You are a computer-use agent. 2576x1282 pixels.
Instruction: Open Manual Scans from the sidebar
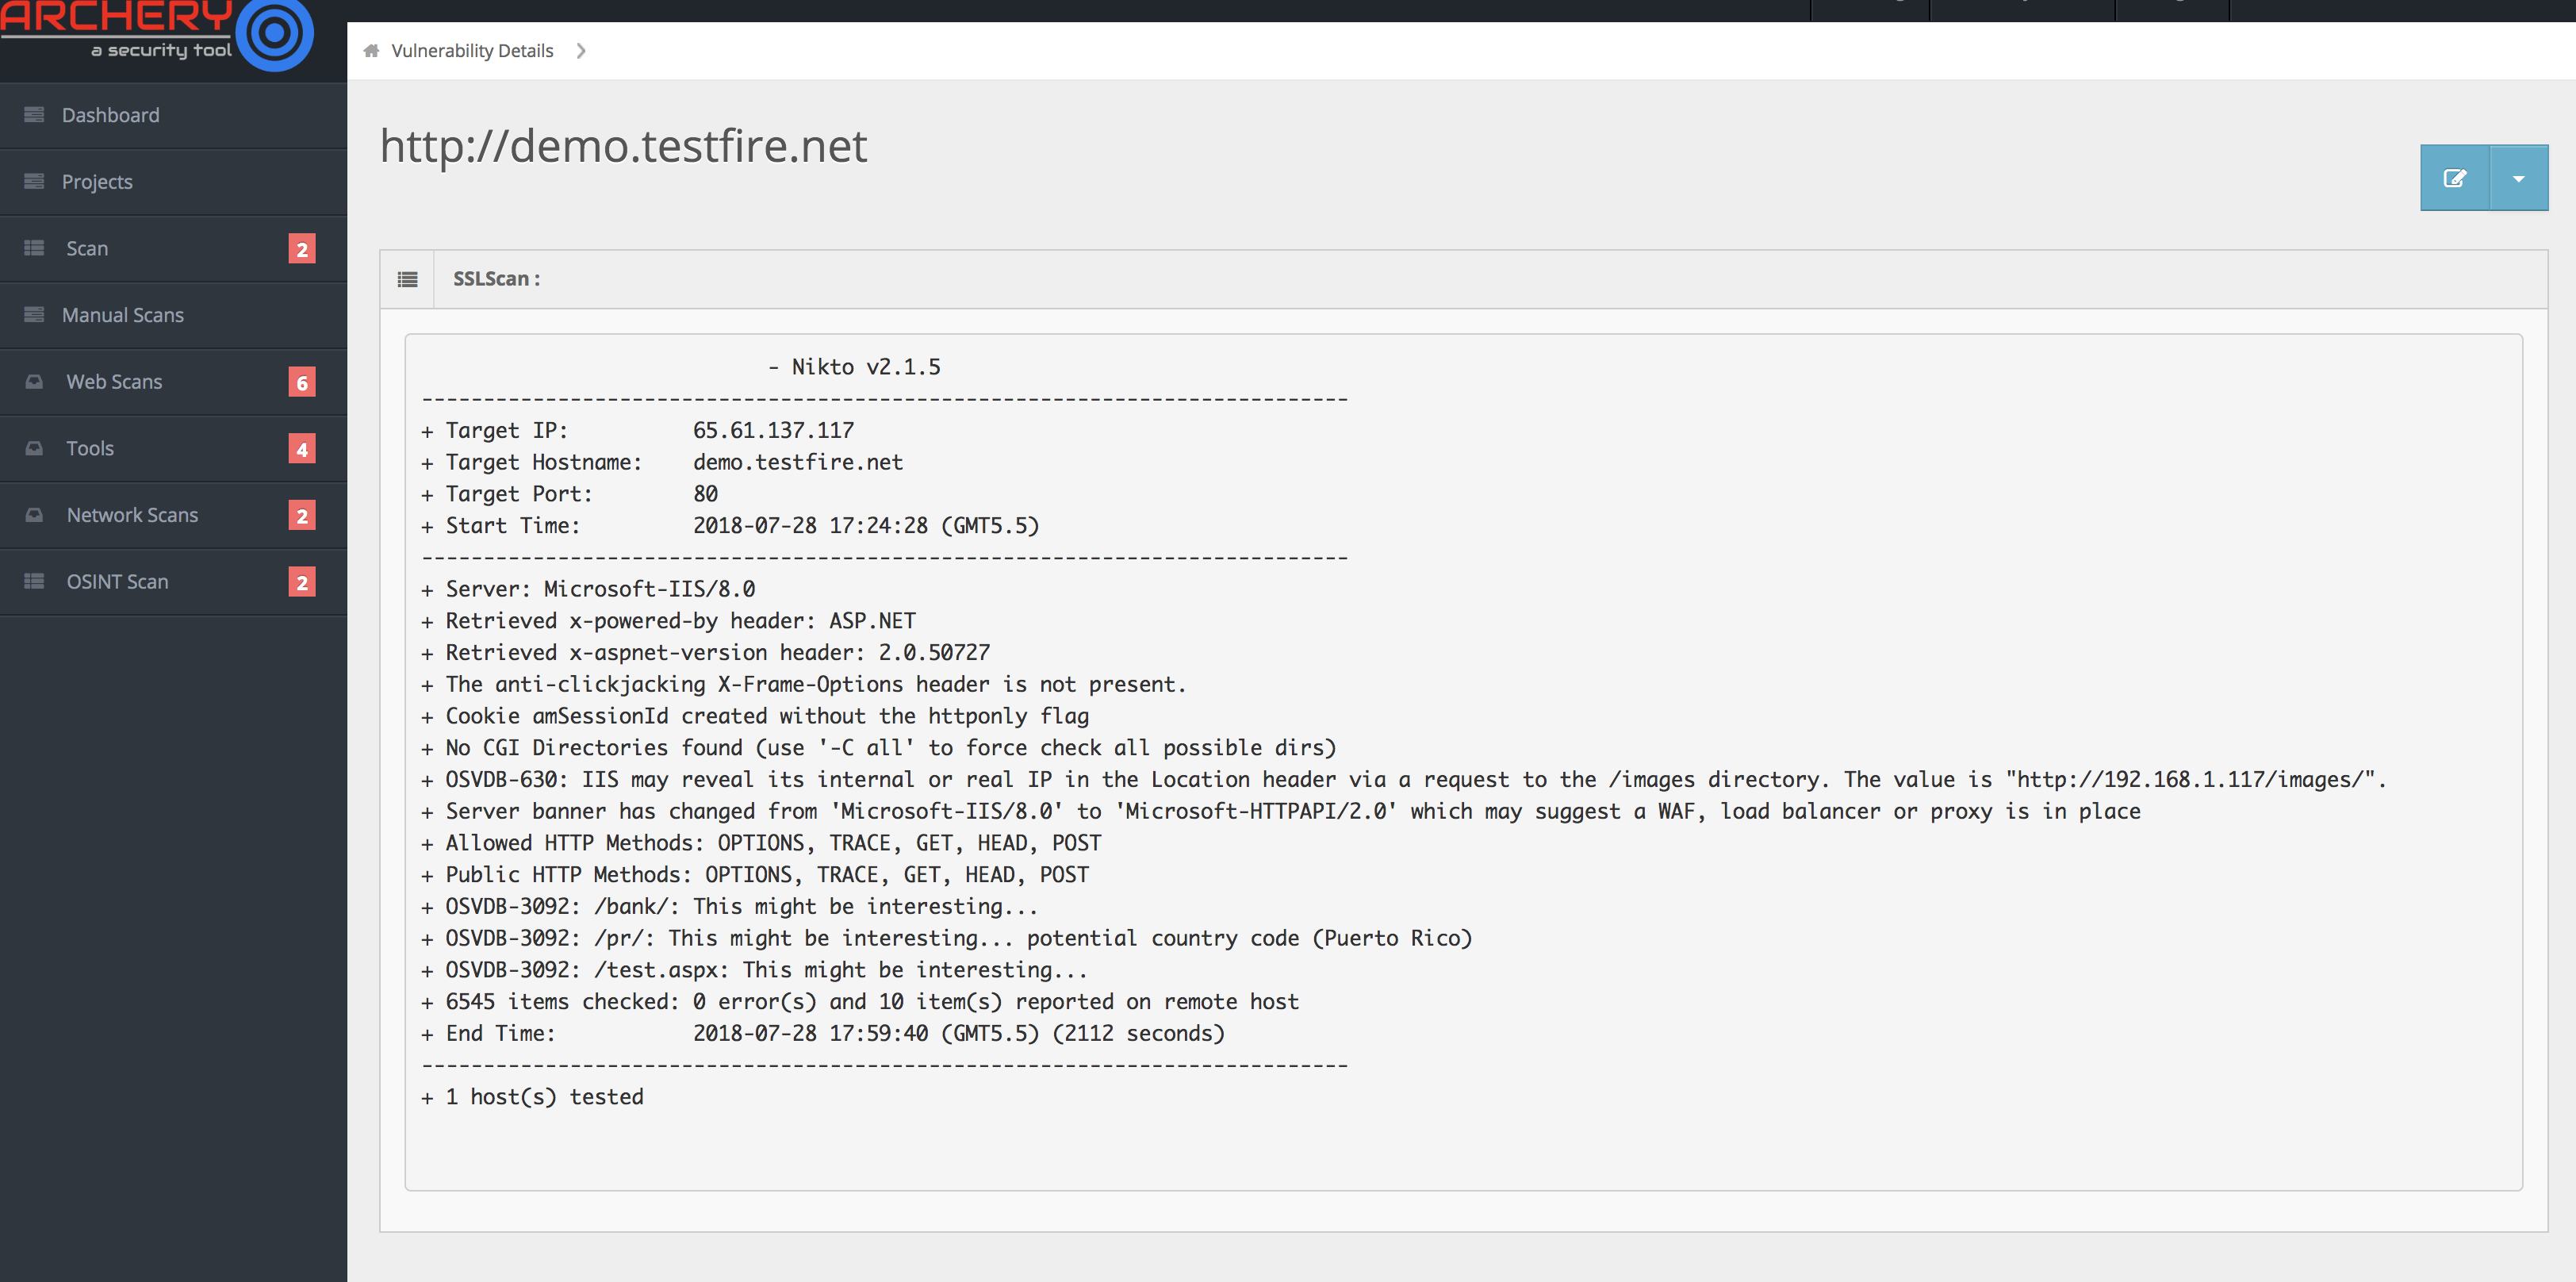pyautogui.click(x=173, y=315)
